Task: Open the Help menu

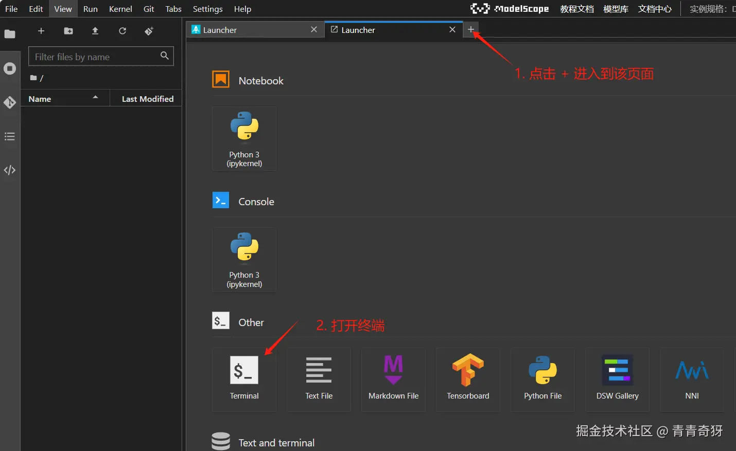Action: tap(242, 9)
